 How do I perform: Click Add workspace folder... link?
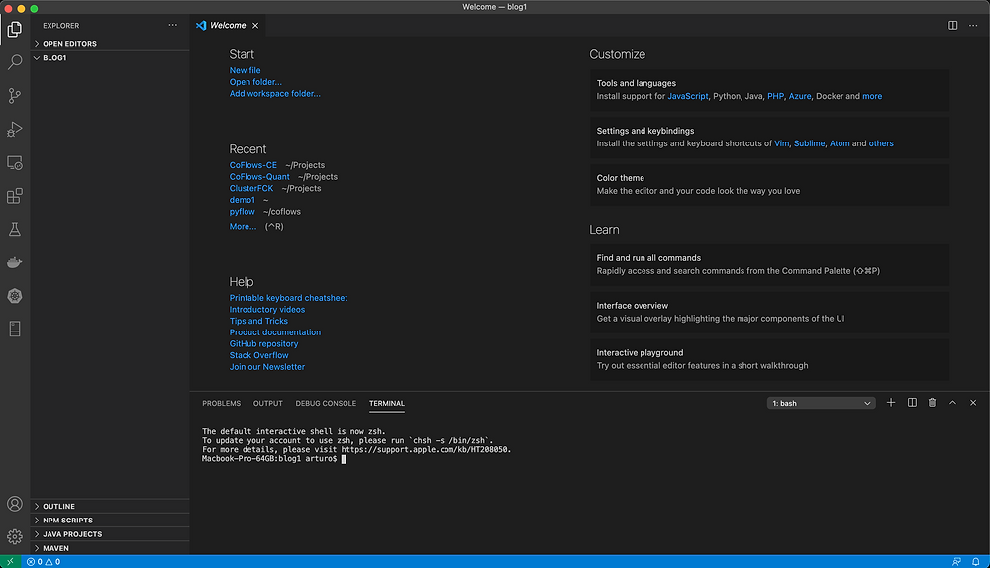click(274, 93)
